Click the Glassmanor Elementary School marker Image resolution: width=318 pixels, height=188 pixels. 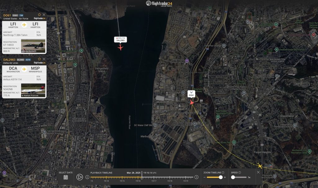[x=295, y=126]
